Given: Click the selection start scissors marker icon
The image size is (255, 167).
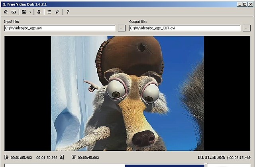Looking at the screenshot, I should (7, 157).
